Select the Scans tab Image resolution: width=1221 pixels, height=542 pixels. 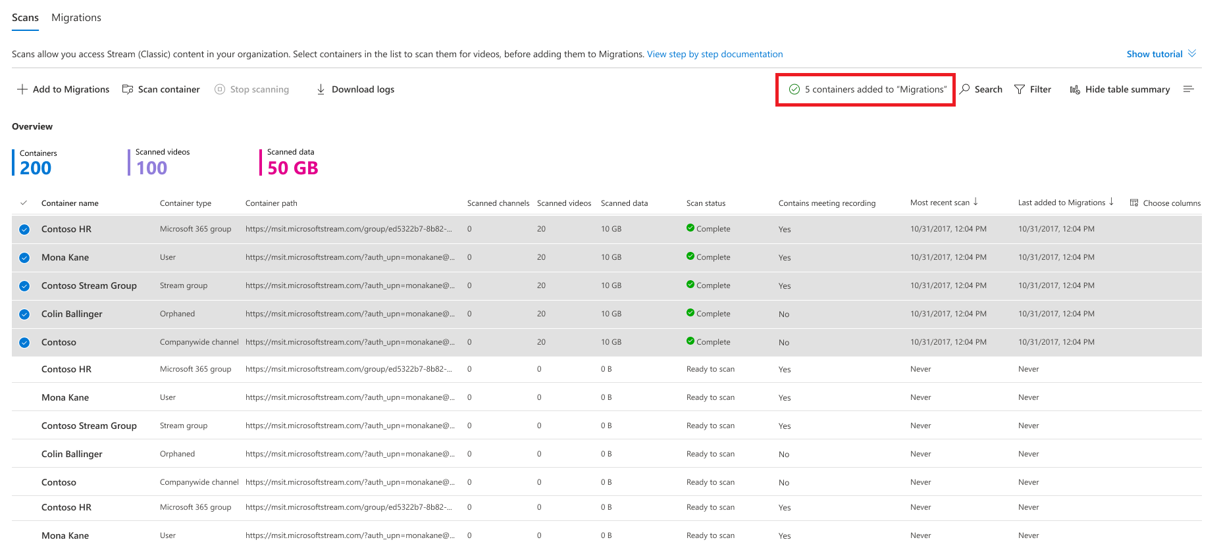[25, 18]
